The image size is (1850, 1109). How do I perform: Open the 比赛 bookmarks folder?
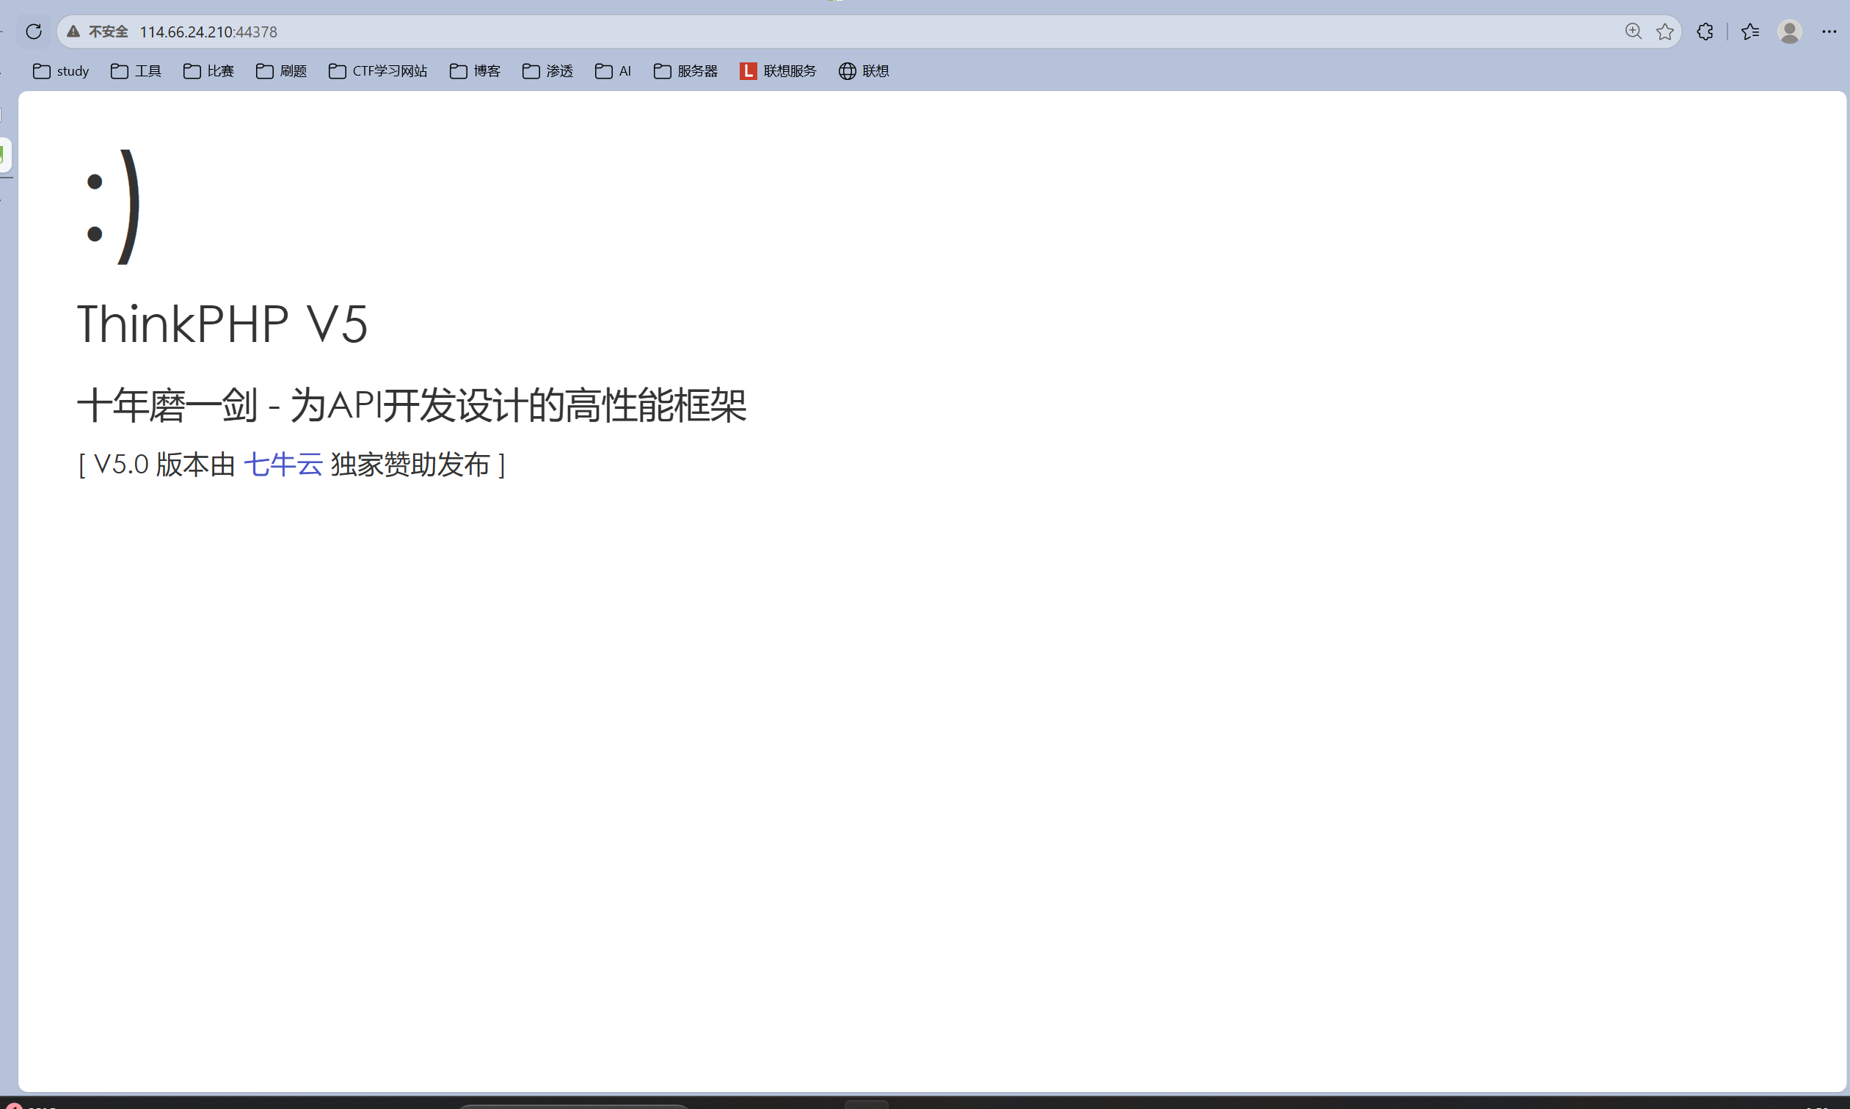(208, 71)
